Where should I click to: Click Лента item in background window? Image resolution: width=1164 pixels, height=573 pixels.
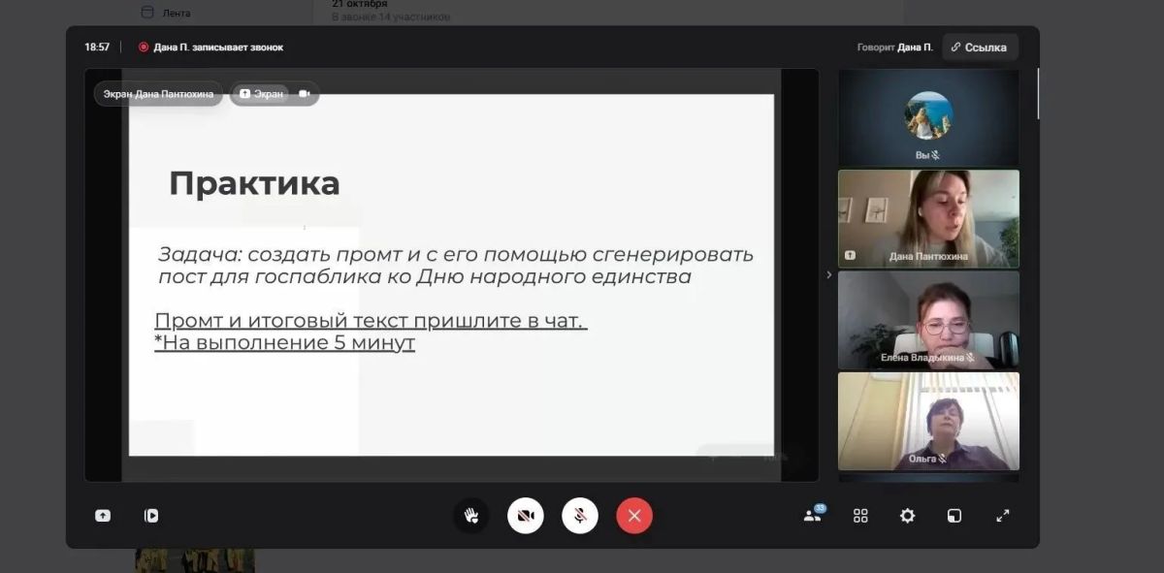[177, 13]
